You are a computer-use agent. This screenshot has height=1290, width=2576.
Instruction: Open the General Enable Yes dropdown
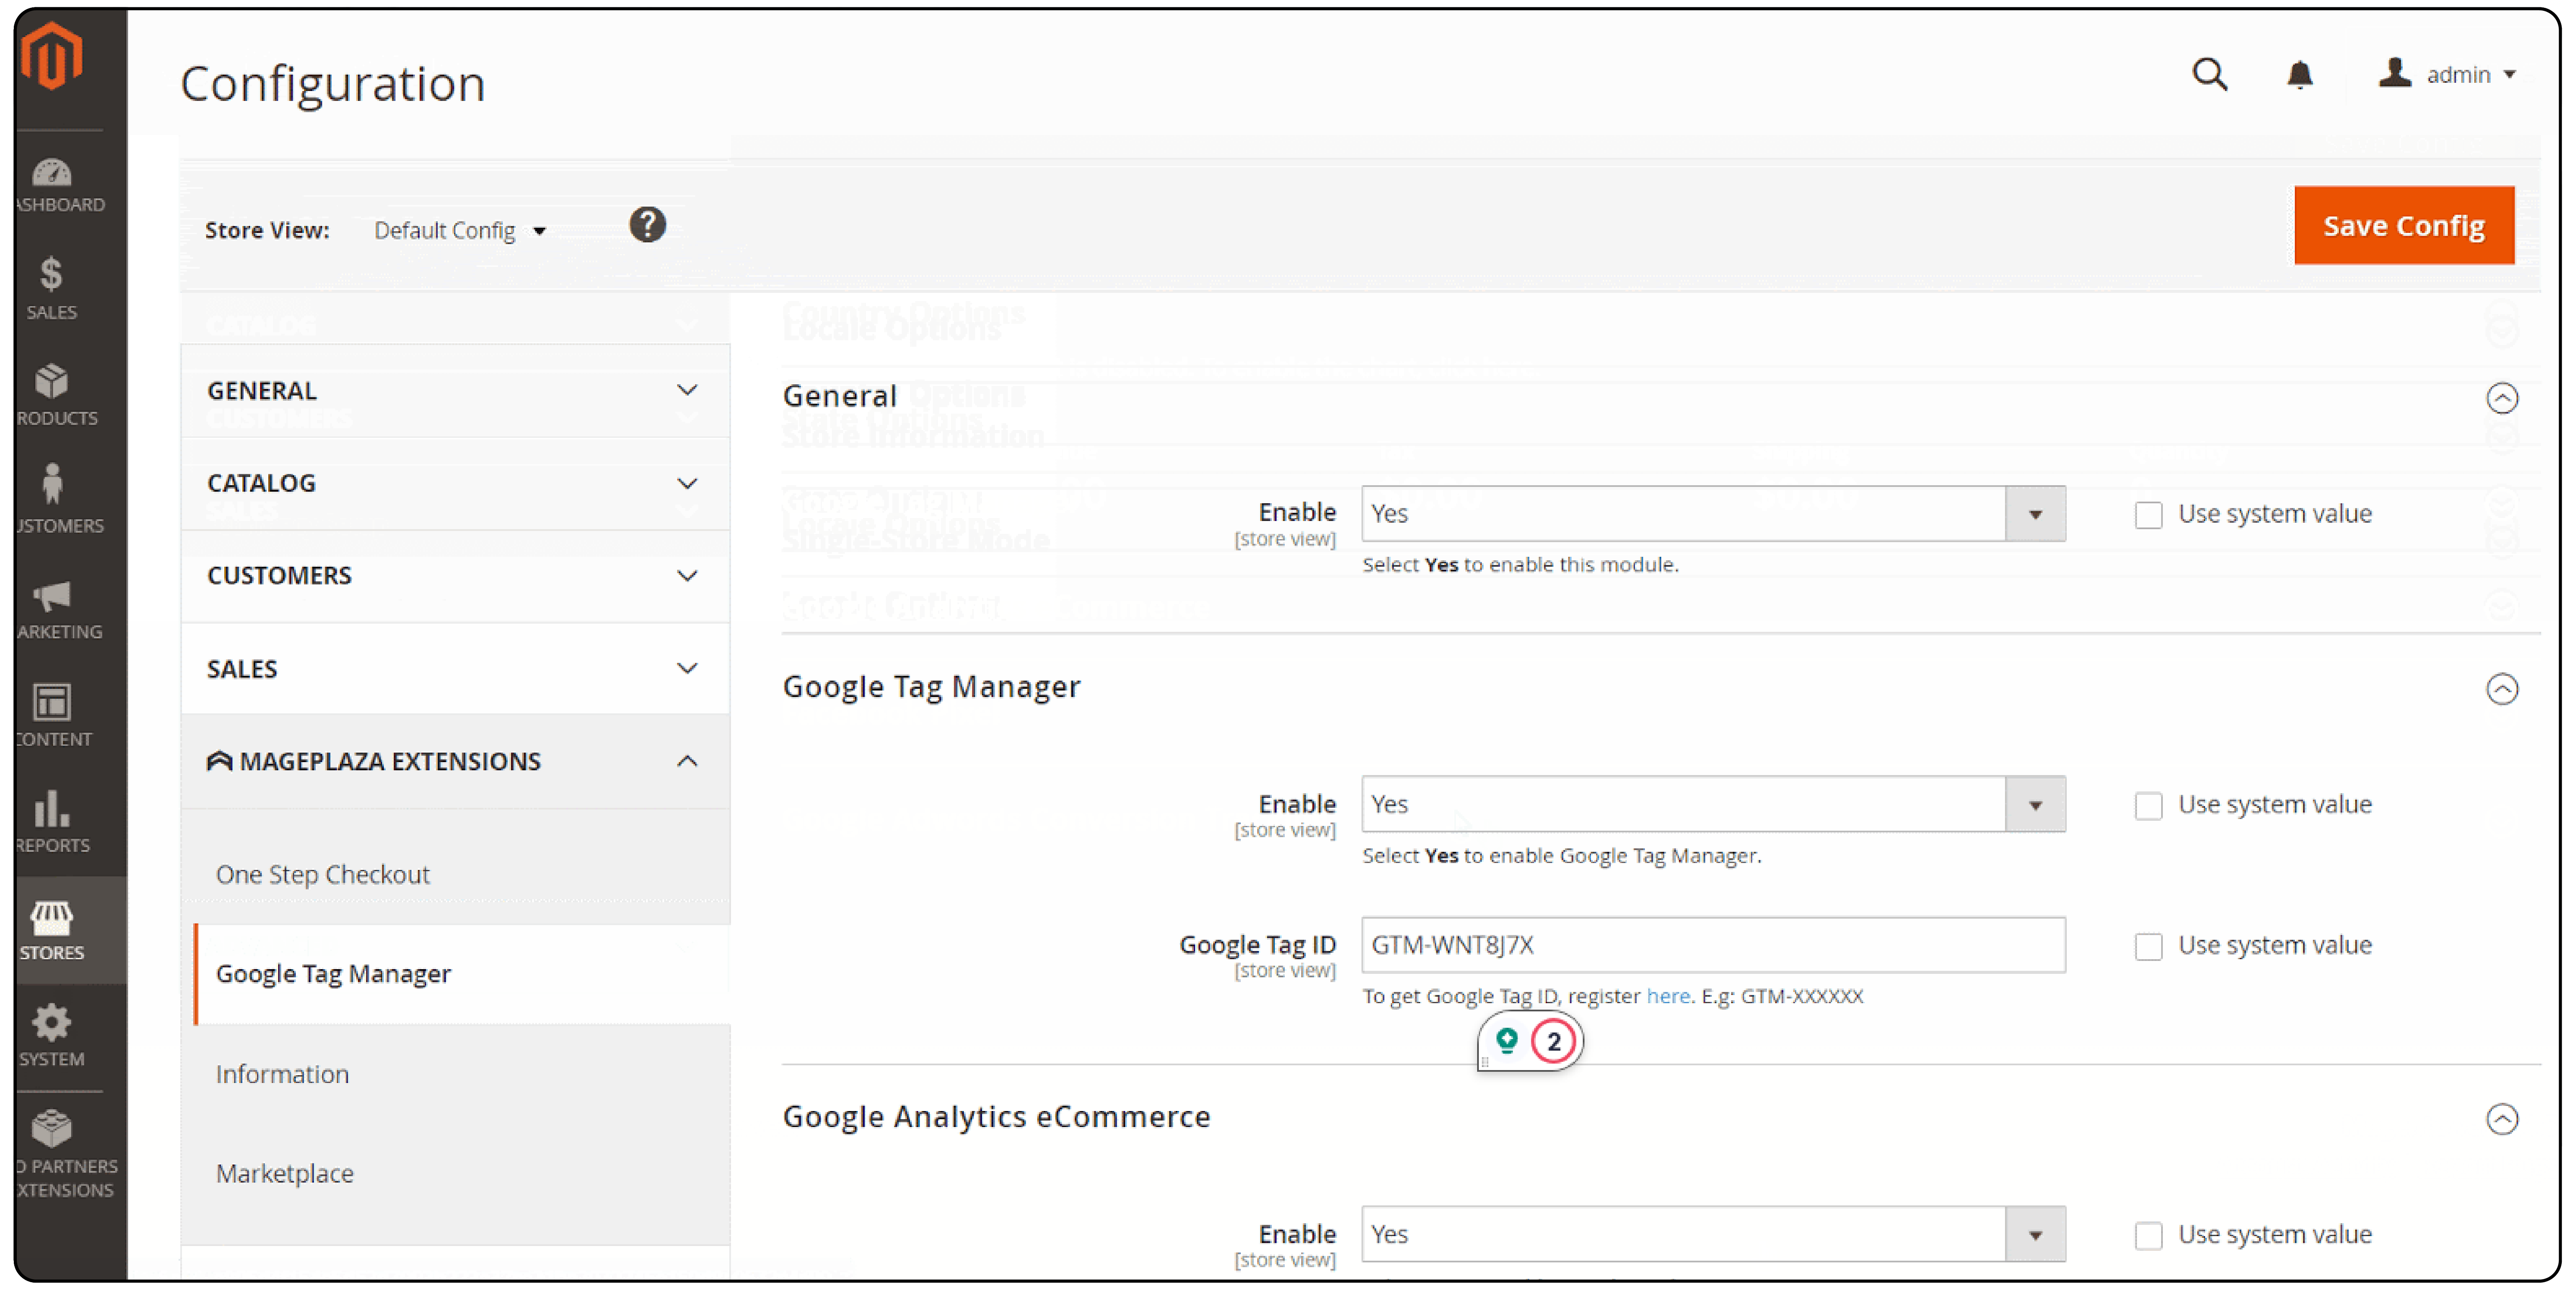(1713, 514)
